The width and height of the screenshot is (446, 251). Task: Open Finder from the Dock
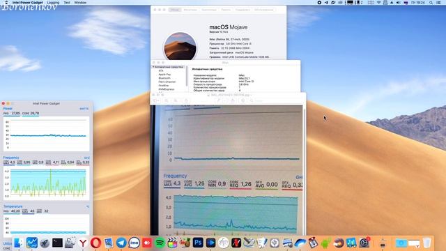pyautogui.click(x=19, y=243)
